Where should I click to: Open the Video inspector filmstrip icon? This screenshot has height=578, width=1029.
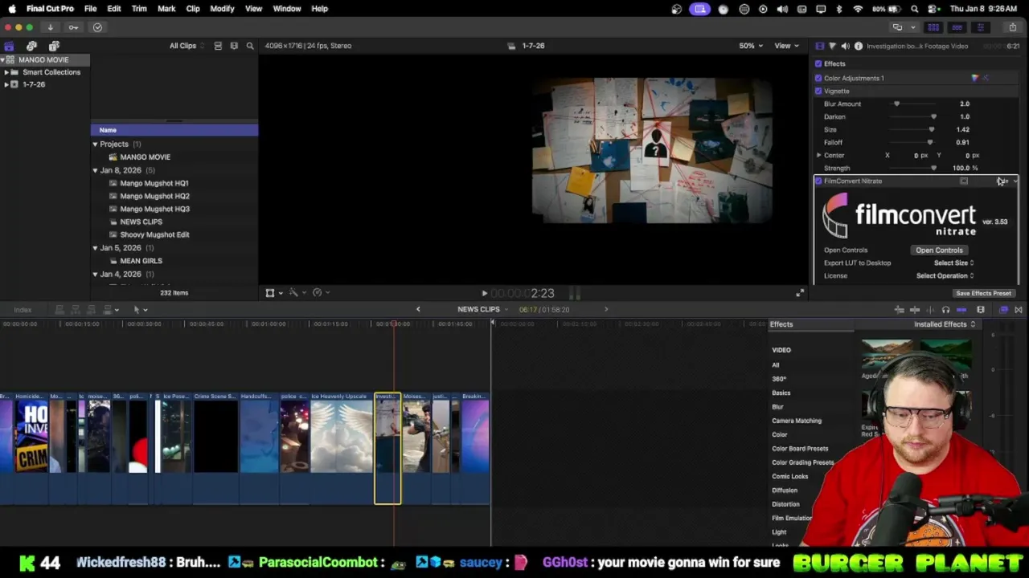[x=819, y=46]
